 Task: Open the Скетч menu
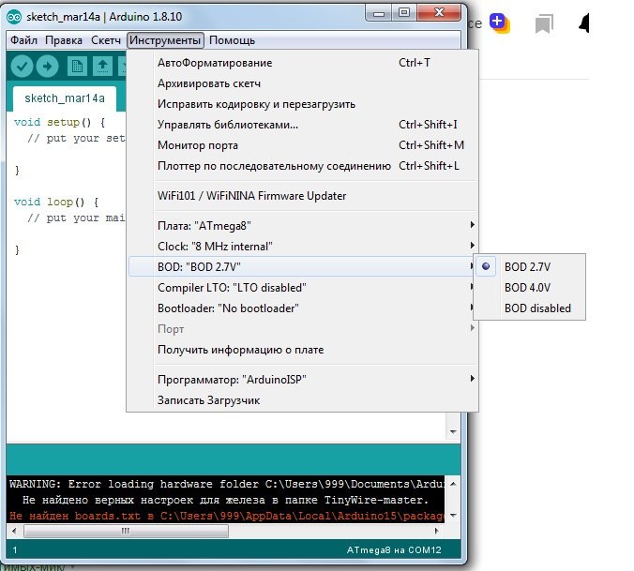[x=106, y=40]
